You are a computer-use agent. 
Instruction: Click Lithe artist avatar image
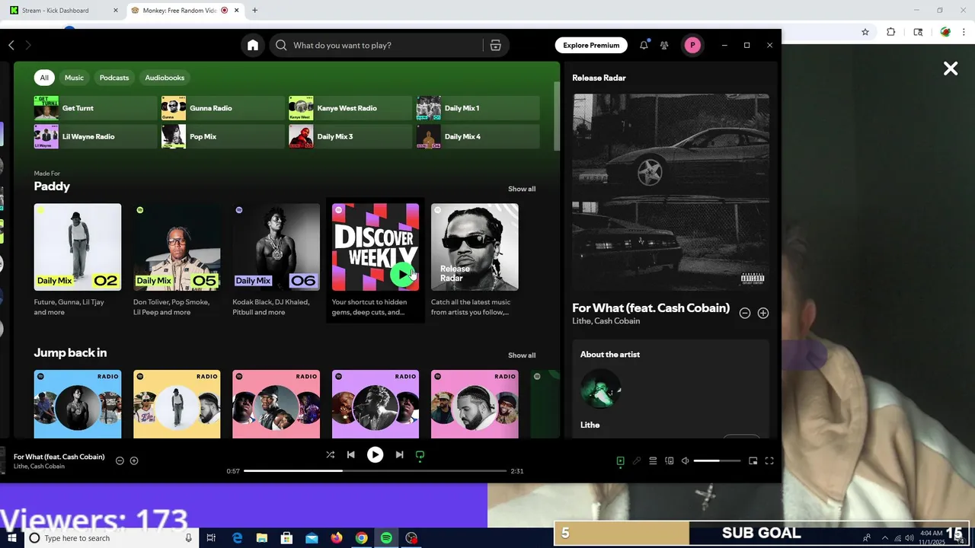(x=600, y=389)
